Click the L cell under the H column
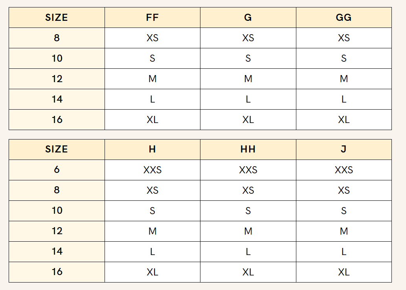 [152, 251]
